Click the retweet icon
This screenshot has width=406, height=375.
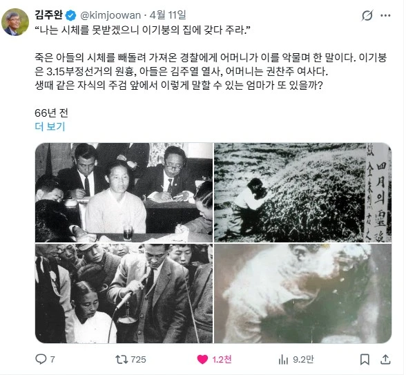tap(122, 359)
